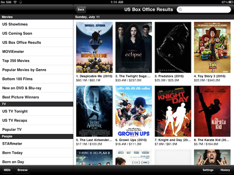Open the Toy Story 3 poster
The height and width of the screenshot is (175, 234).
click(212, 47)
